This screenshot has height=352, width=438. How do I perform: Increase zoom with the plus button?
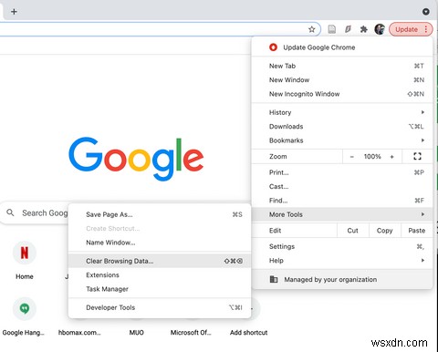click(x=391, y=157)
